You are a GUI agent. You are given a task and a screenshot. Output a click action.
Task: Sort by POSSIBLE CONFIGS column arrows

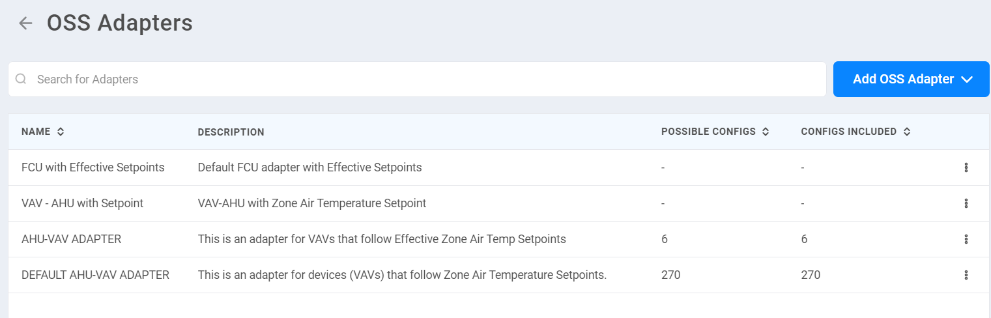coord(766,132)
